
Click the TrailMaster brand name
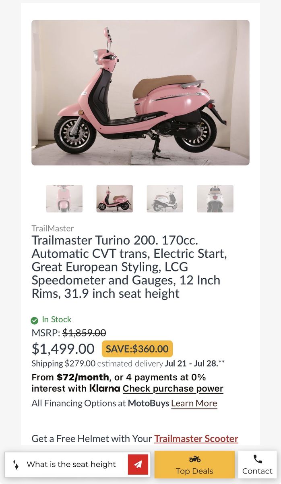(53, 228)
